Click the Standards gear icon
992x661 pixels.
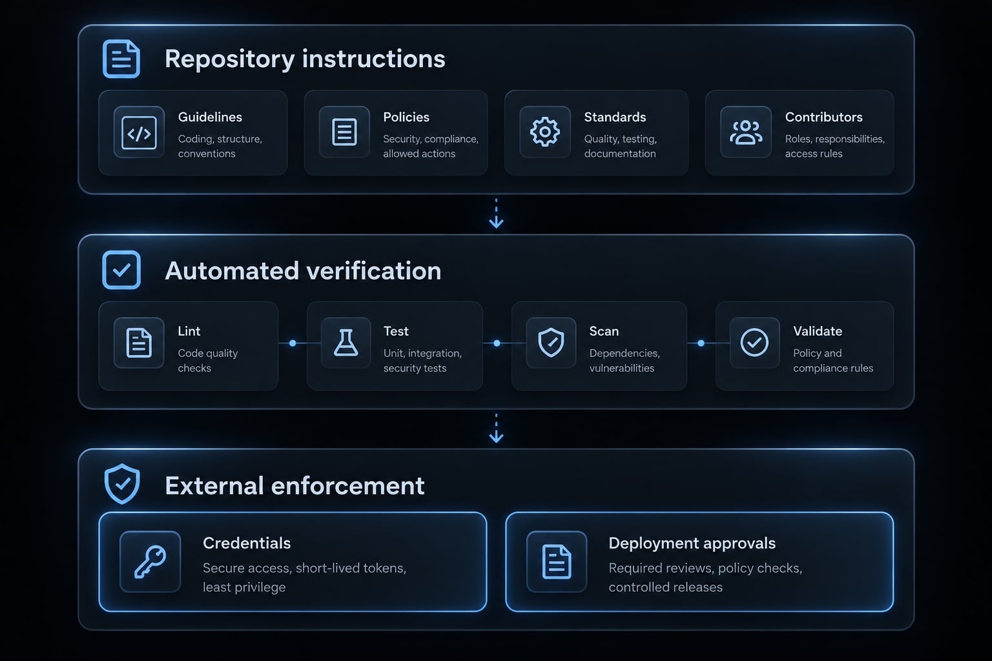pos(545,132)
